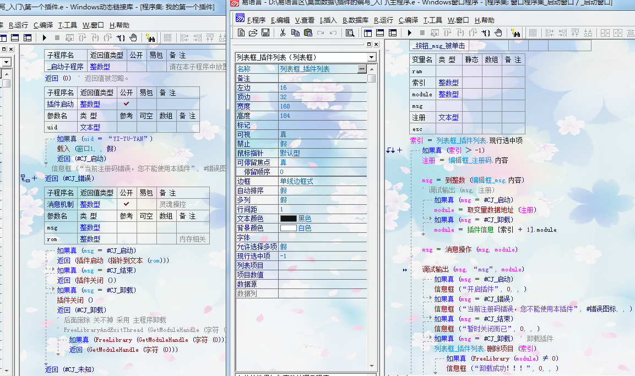Click ellipsis button beside 名称 property
The image size is (635, 376).
(362, 69)
